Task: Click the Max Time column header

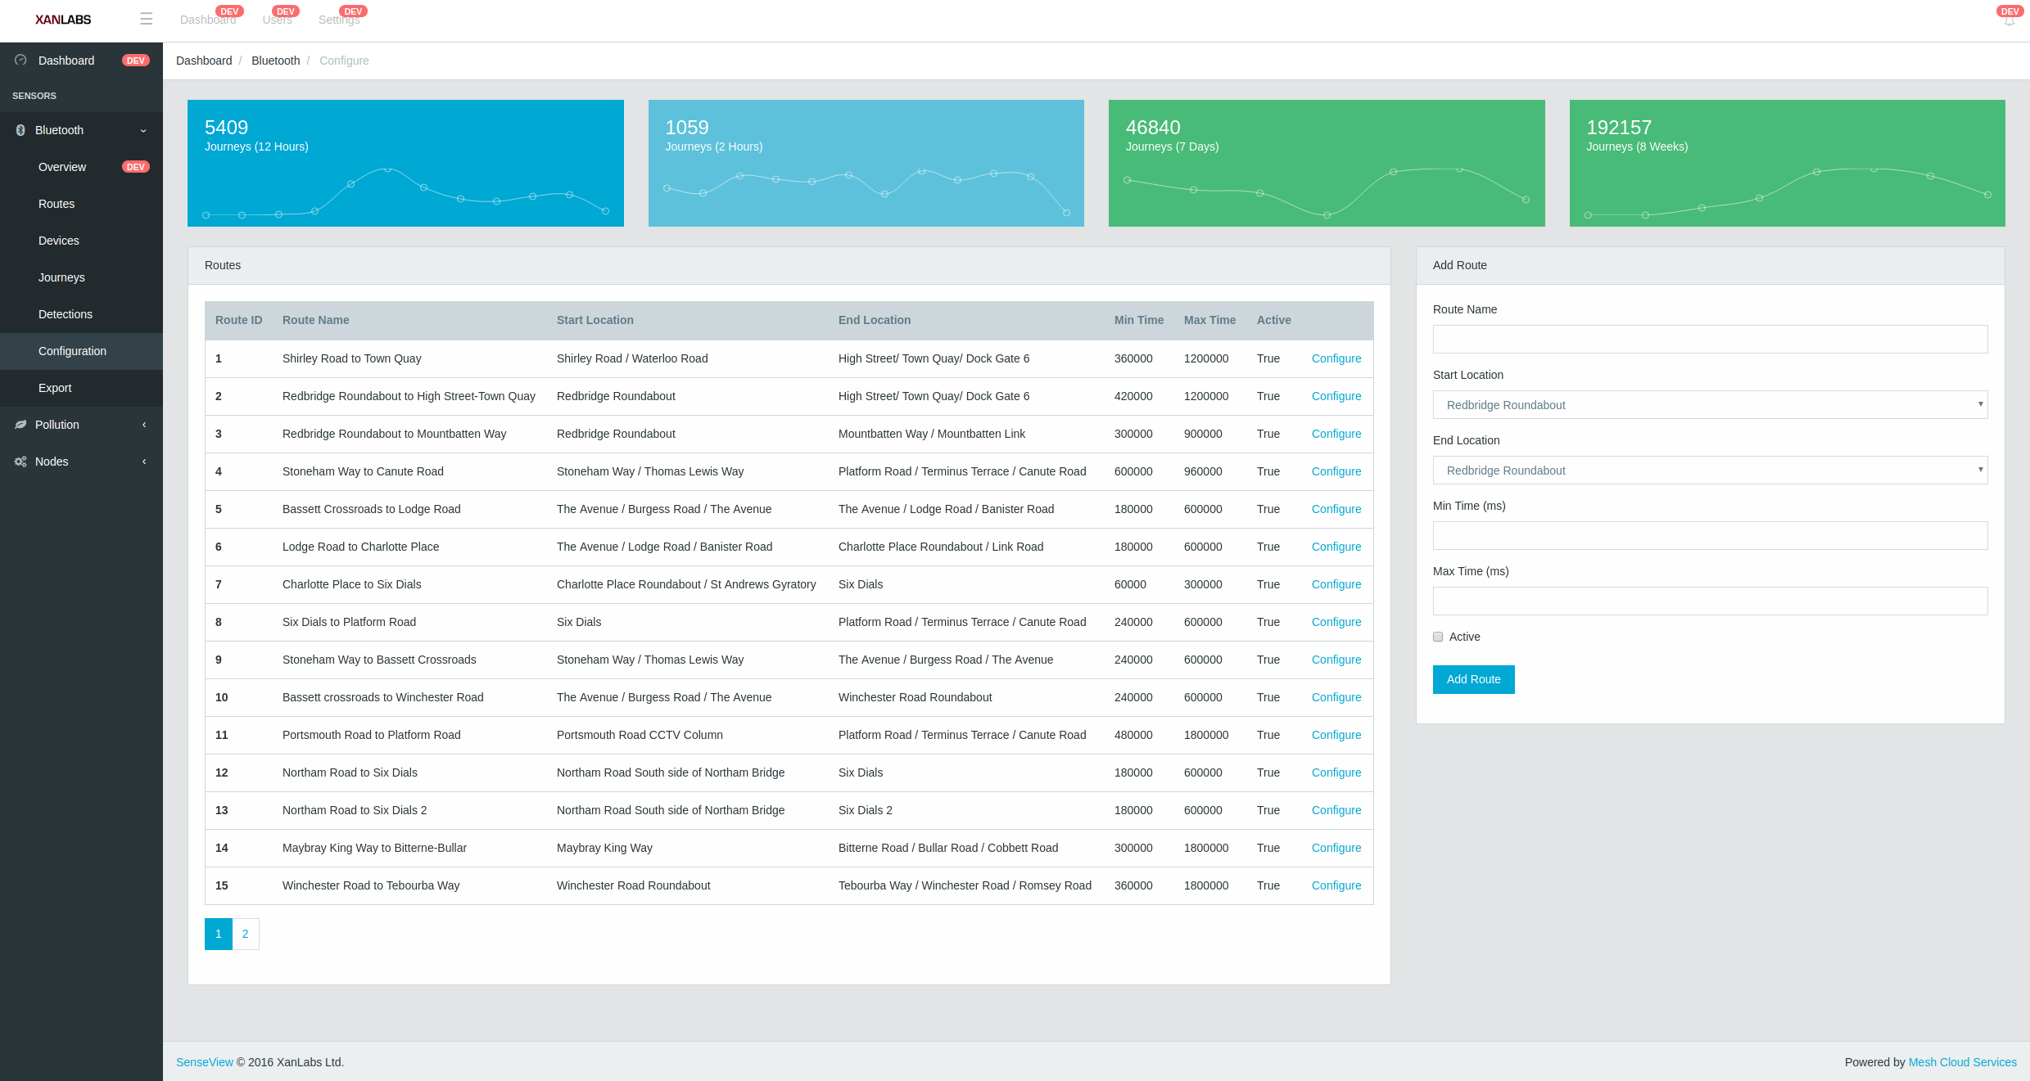Action: pyautogui.click(x=1209, y=320)
